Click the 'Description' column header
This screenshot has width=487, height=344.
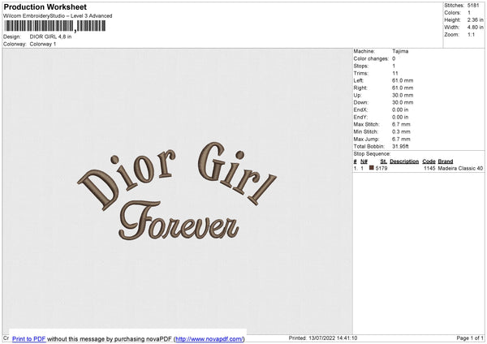point(404,161)
